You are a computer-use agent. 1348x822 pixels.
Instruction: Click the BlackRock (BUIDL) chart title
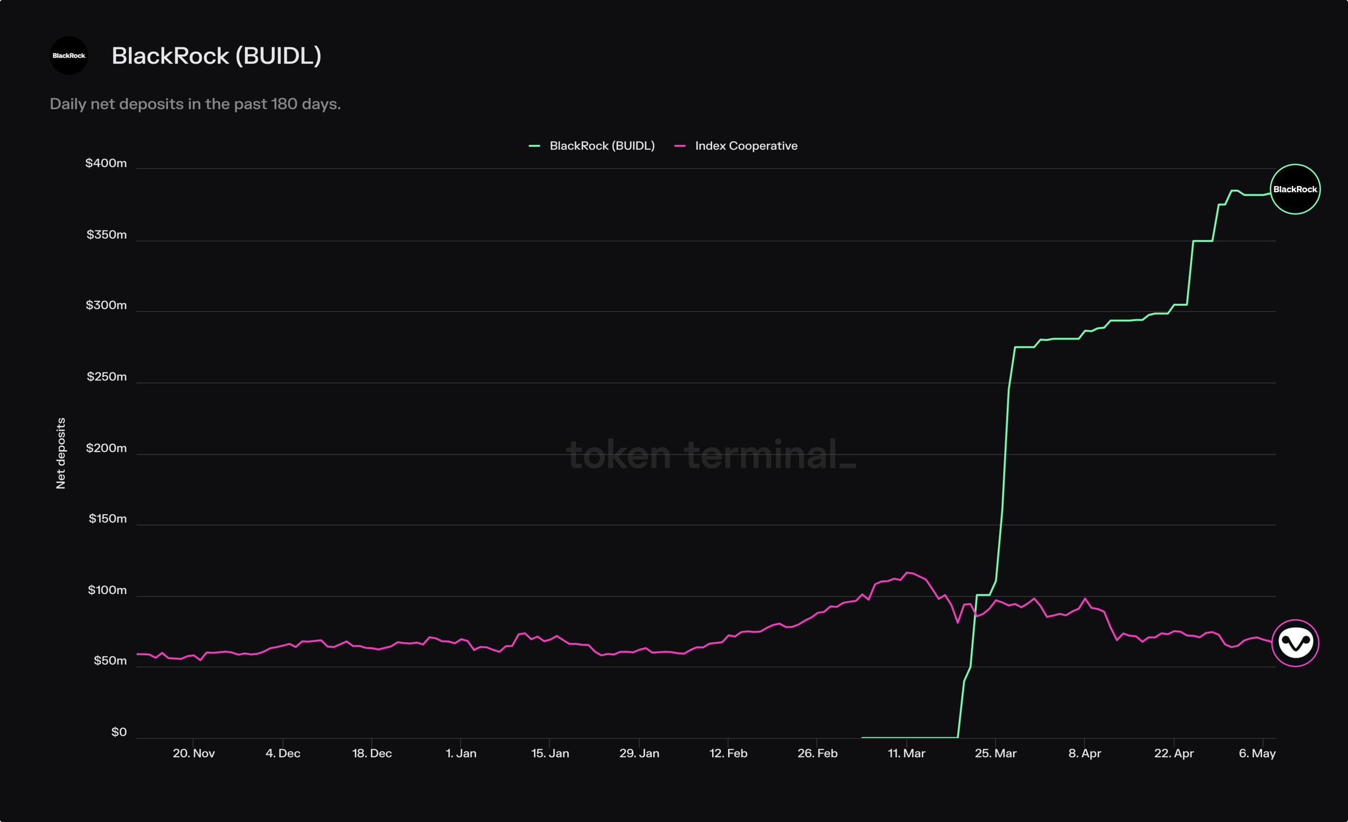[x=216, y=56]
